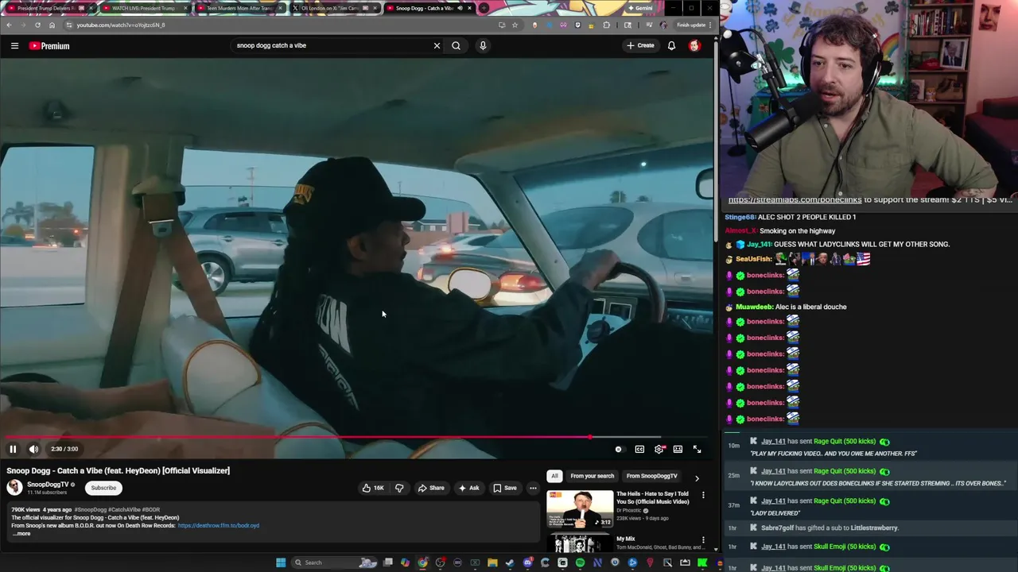This screenshot has height=572, width=1018.
Task: Open File Explorer from the taskbar
Action: point(492,562)
